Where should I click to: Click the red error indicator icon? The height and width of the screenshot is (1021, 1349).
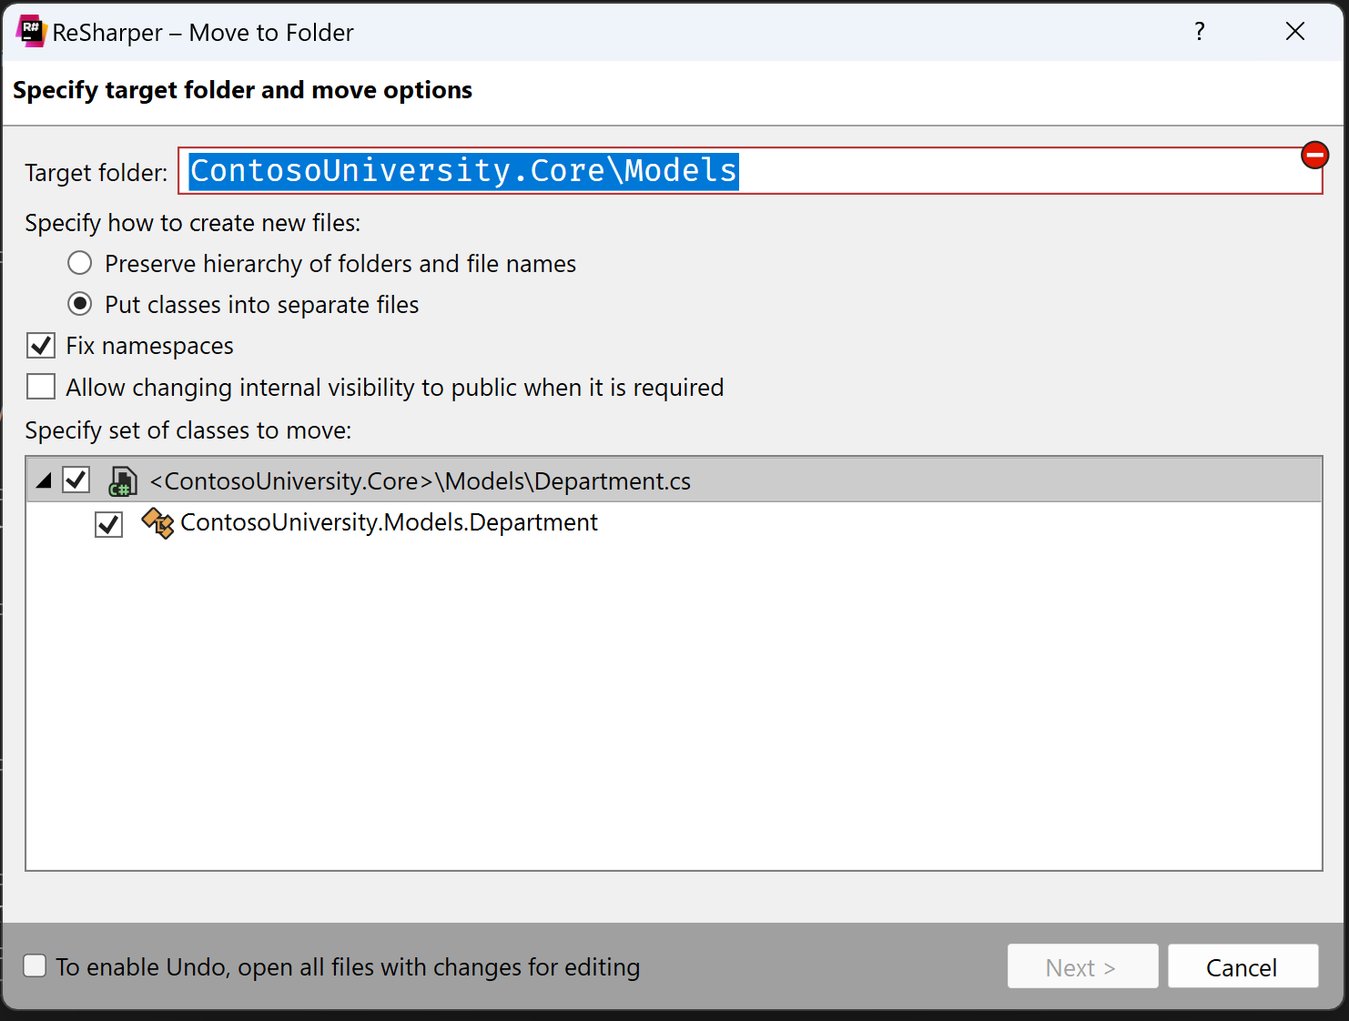pos(1314,156)
